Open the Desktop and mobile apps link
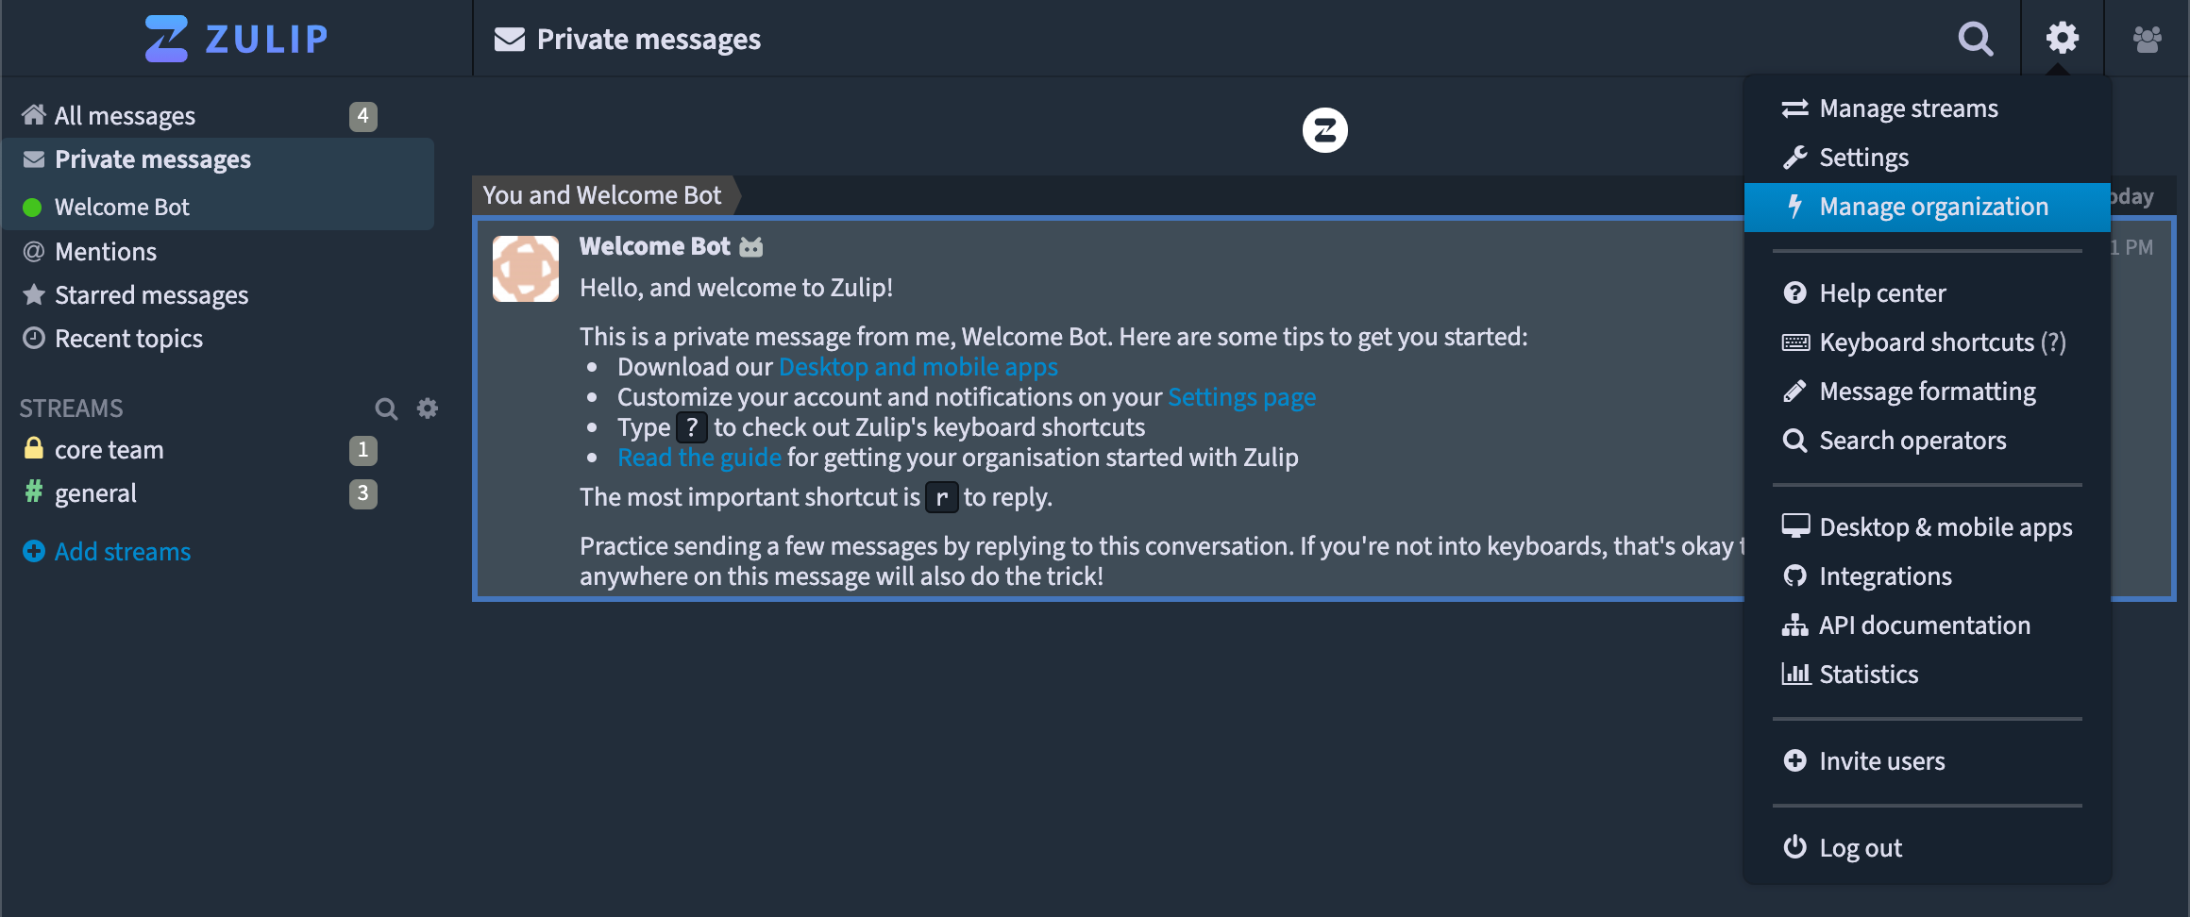2190x917 pixels. coord(918,367)
